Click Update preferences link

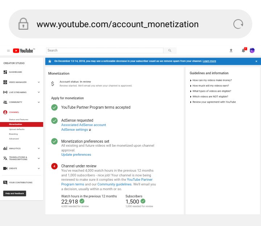click(76, 155)
